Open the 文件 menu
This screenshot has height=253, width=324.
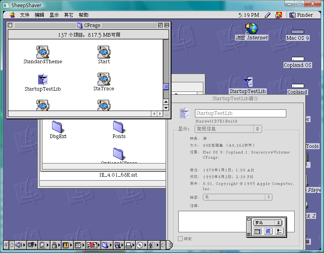[x=25, y=15]
